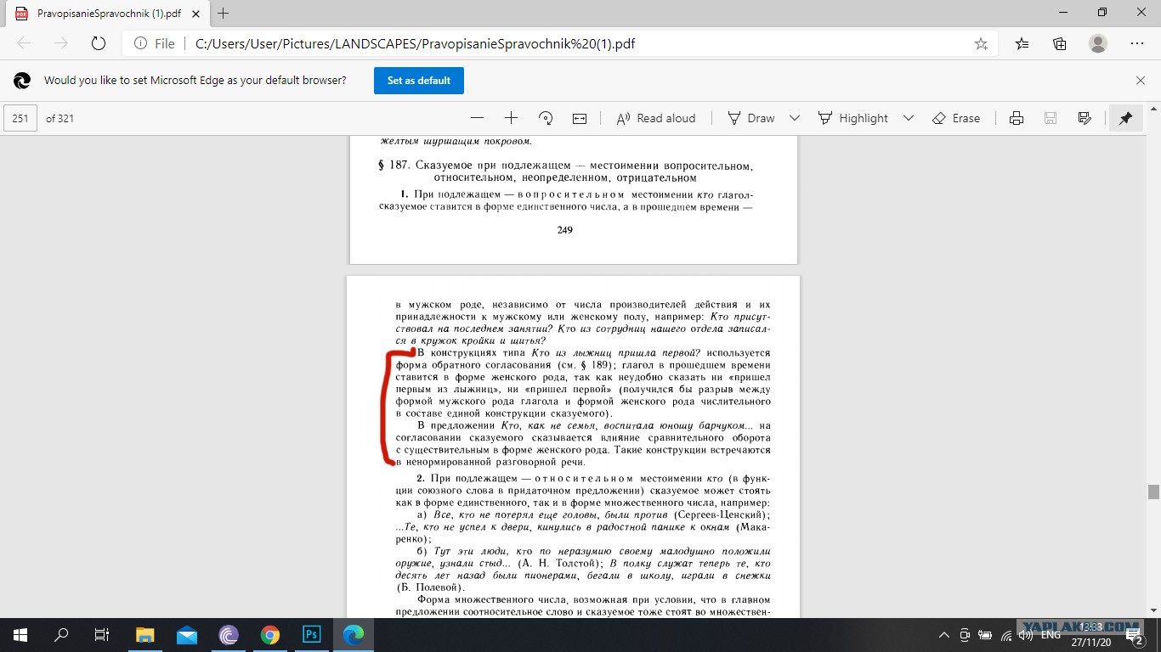This screenshot has width=1161, height=652.
Task: Open the Highlight color dropdown
Action: point(908,118)
